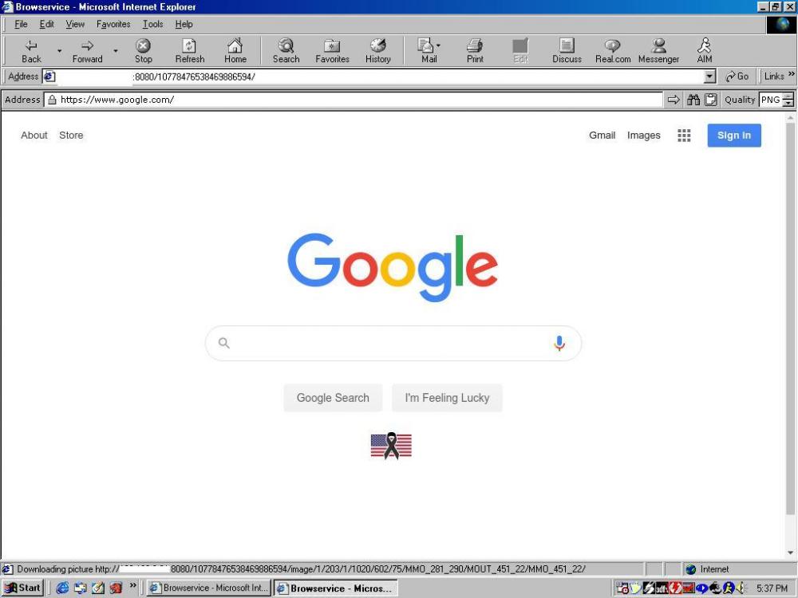Open the History panel
Image resolution: width=798 pixels, height=598 pixels.
tap(378, 51)
